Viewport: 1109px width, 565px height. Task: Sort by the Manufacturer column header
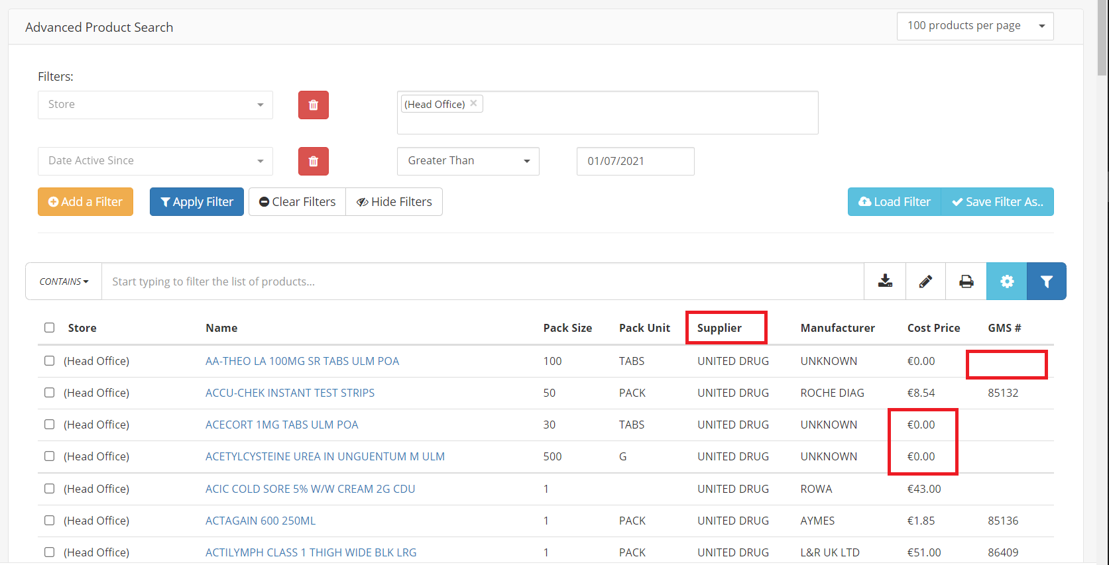tap(837, 328)
